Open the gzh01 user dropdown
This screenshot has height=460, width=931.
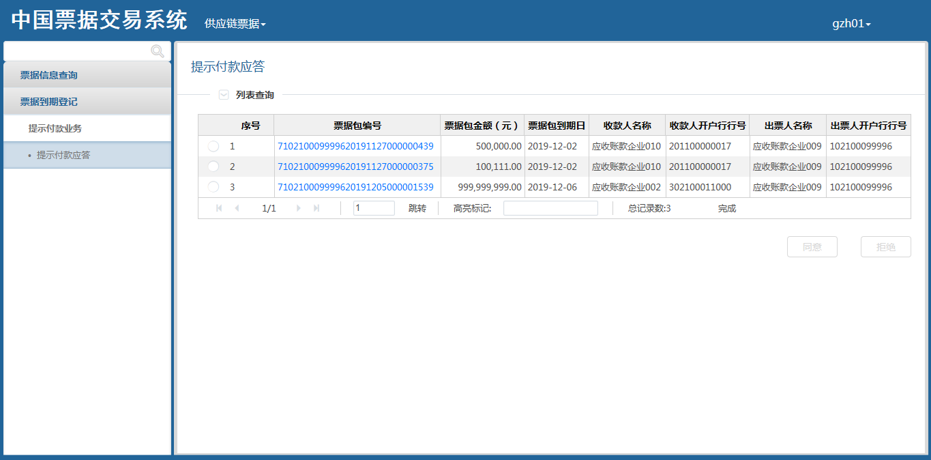[851, 23]
